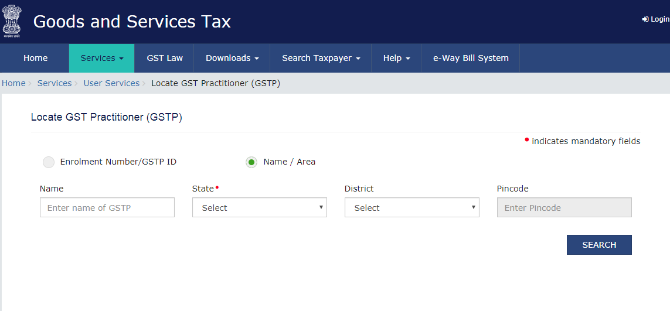Open the GST Law menu item
Image resolution: width=670 pixels, height=311 pixels.
click(165, 58)
